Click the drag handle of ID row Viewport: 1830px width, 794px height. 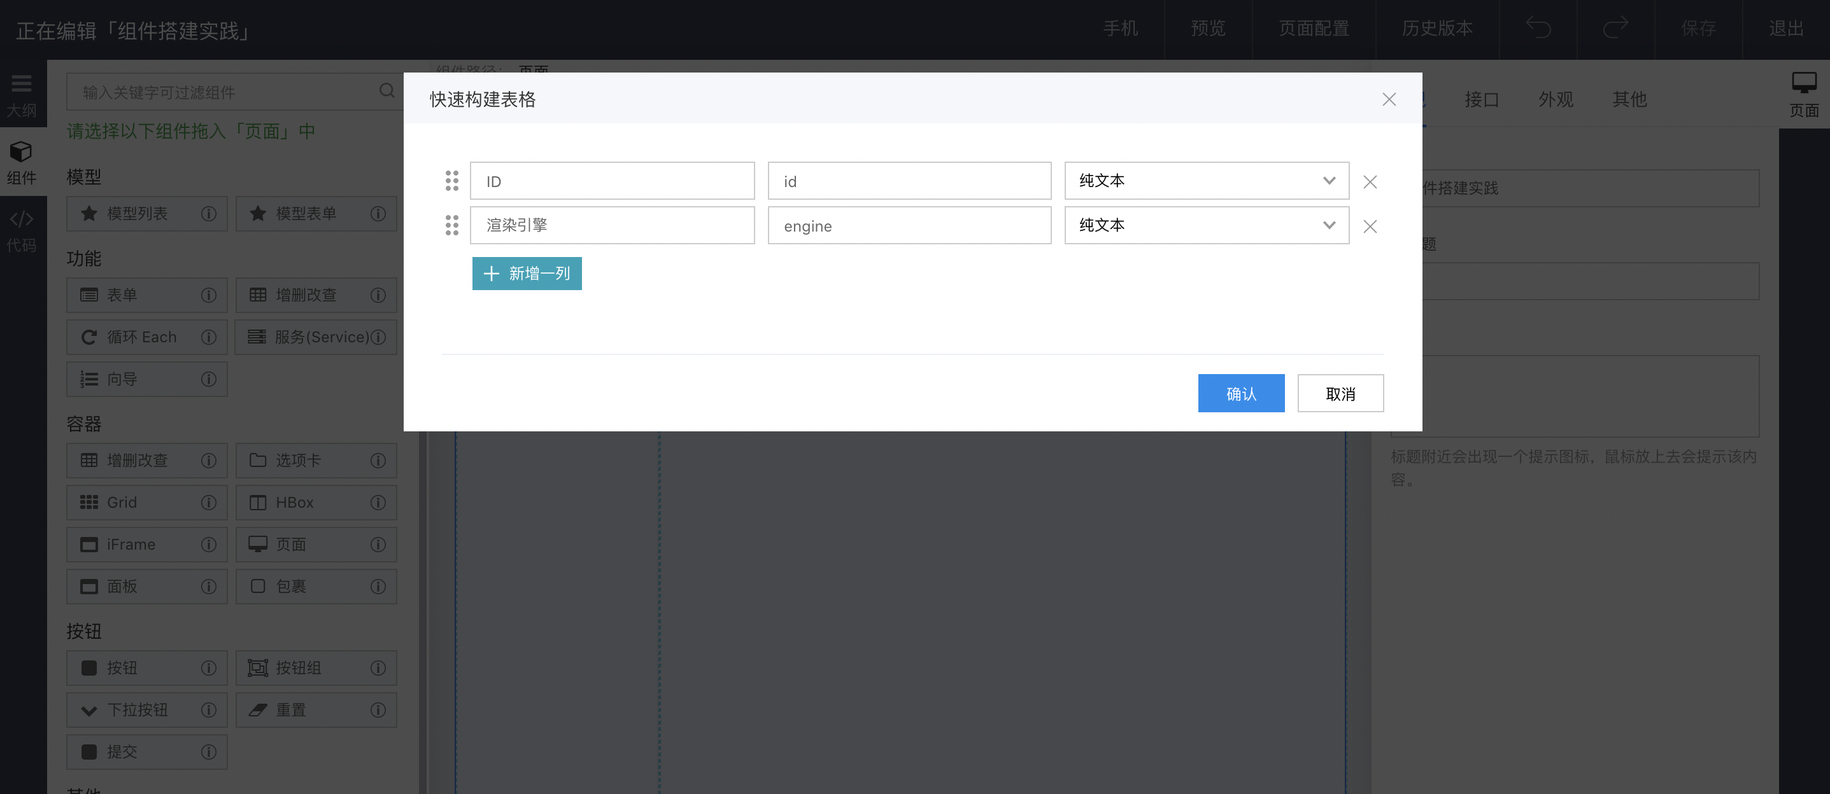[452, 181]
